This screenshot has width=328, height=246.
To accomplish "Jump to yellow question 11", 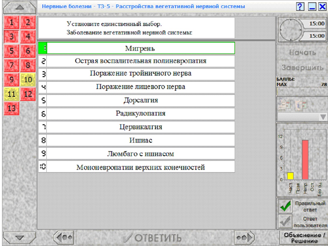I will [11, 94].
